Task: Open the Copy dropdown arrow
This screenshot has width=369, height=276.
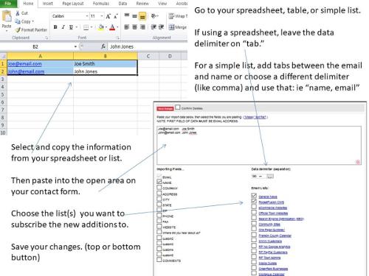Action: pyautogui.click(x=32, y=21)
